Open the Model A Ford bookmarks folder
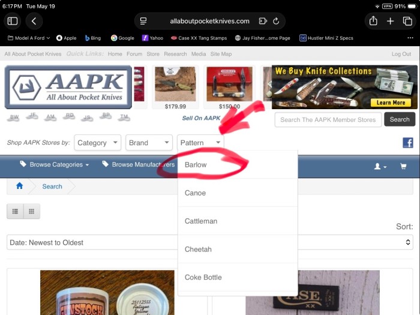Screen dimensions: 420x315 click(x=29, y=38)
